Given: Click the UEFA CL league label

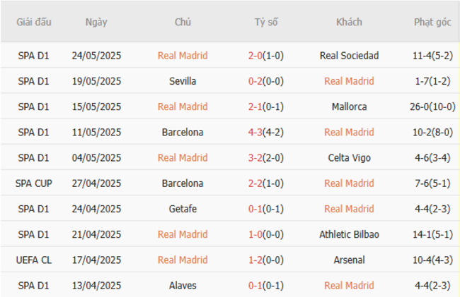Looking at the screenshot, I should 33,260.
